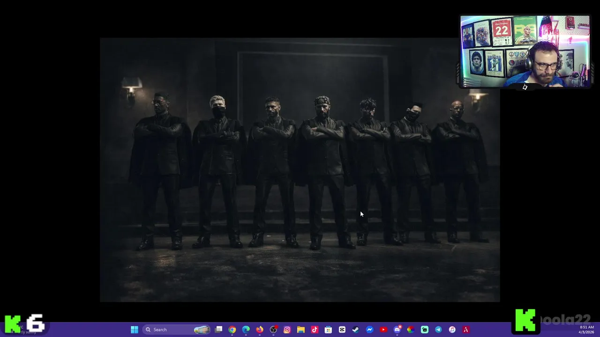Open Task View from the taskbar

[218, 330]
